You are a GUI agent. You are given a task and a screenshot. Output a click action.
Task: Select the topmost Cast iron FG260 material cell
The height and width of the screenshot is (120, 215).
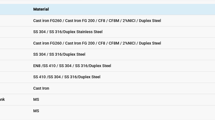click(97, 21)
